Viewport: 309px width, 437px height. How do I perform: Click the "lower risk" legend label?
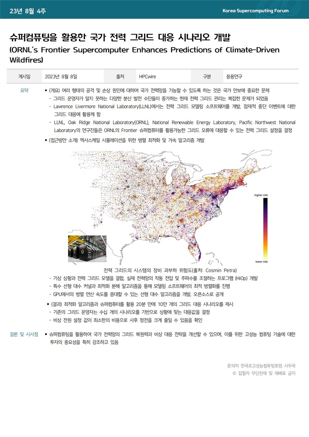tap(261, 261)
